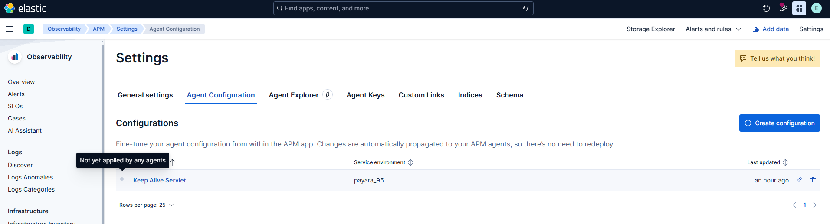Viewport: 830px width, 224px height.
Task: Open the newsfeed notifications icon
Action: tap(783, 8)
